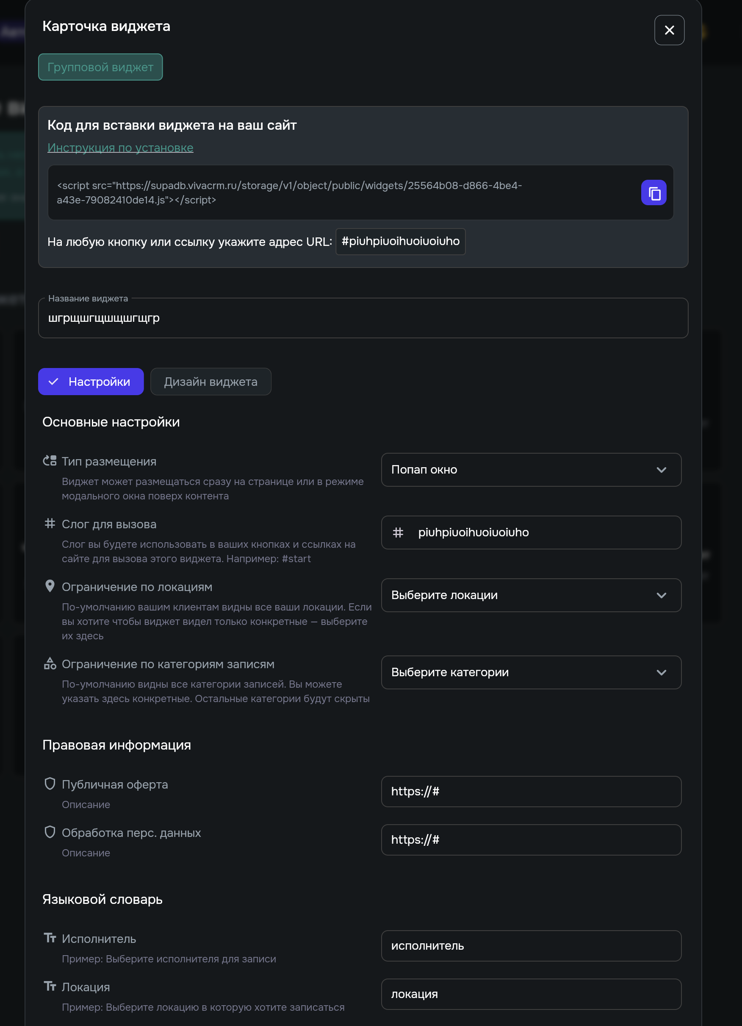
Task: Click the text icon beside Локация
Action: (x=50, y=986)
